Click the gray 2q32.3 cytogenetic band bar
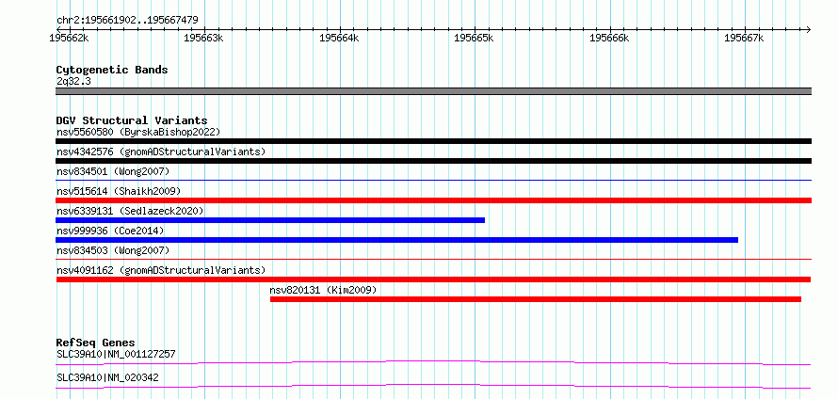 [x=433, y=91]
